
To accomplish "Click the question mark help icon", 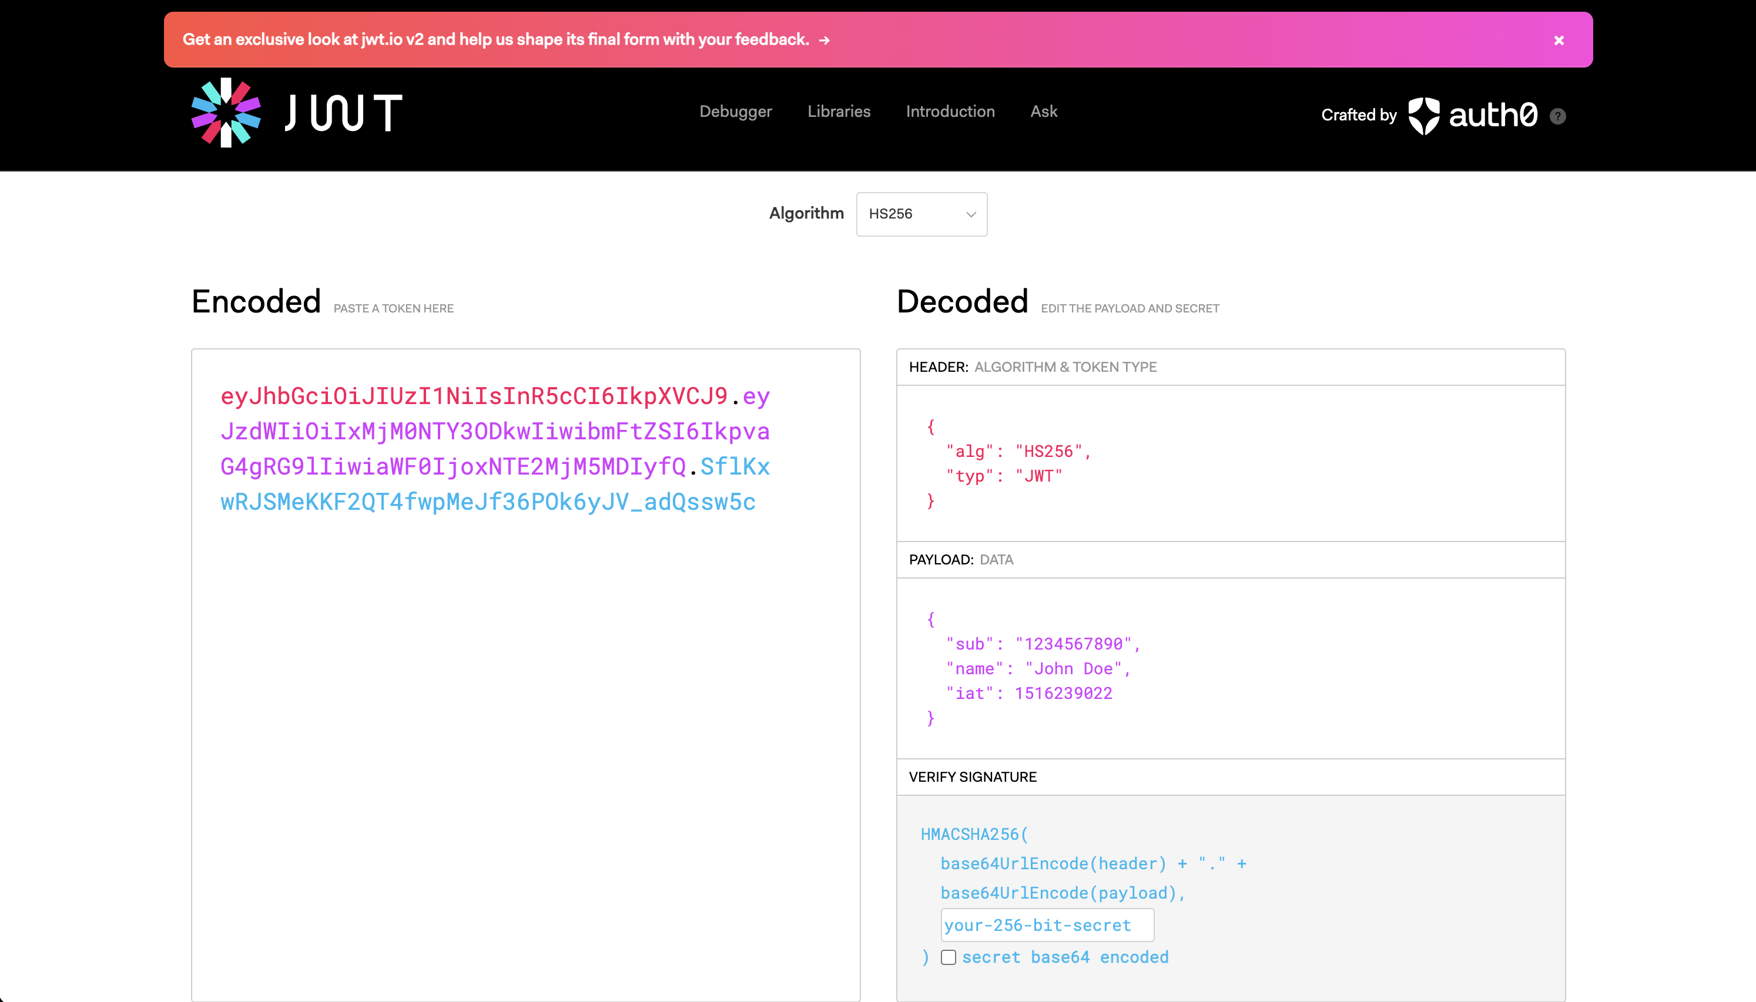I will pyautogui.click(x=1558, y=116).
